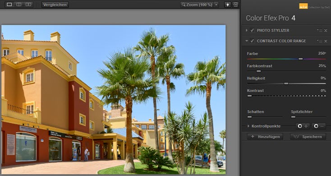
Task: Open the Contrast Color Range options menu
Action: pos(319,41)
